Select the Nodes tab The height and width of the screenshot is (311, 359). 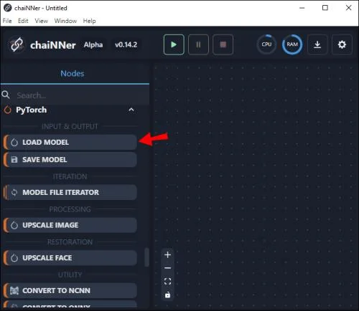point(73,73)
